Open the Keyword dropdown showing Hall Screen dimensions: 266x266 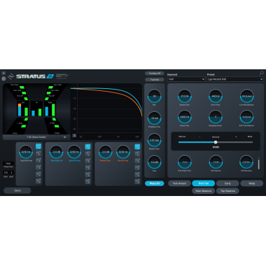click(186, 79)
